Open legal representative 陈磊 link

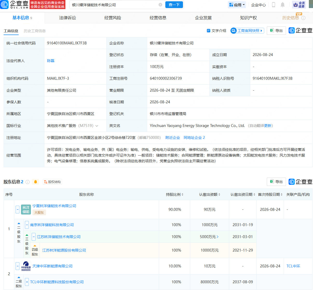51,61
